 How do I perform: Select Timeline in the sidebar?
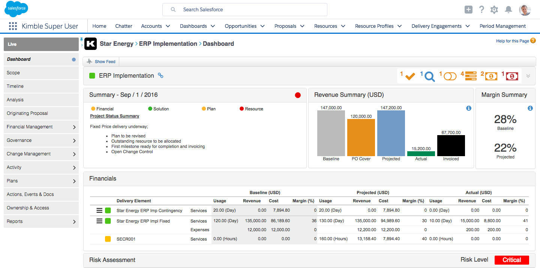pos(41,86)
